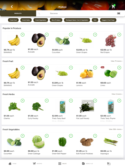Open the Aisles tab in bottom bar
Image resolution: width=125 pixels, height=167 pixels.
[x=62, y=163]
